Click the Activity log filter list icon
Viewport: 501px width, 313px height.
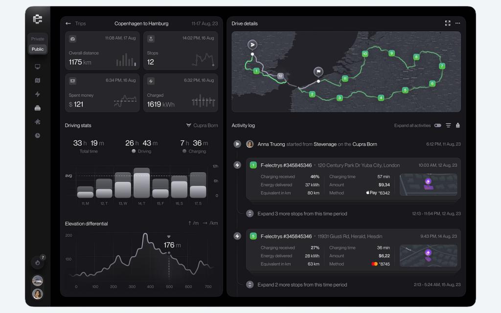click(x=448, y=126)
